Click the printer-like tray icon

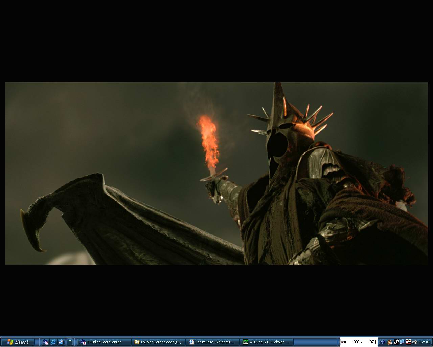414,342
